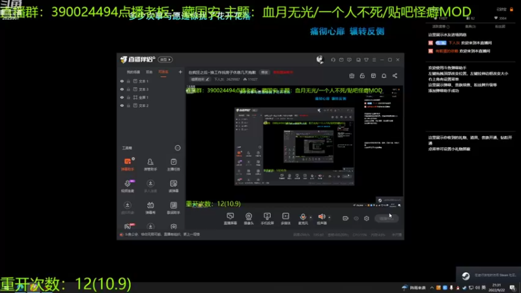Image resolution: width=521 pixels, height=293 pixels.
Task: Open the gear settings beside start button
Action: [x=367, y=218]
